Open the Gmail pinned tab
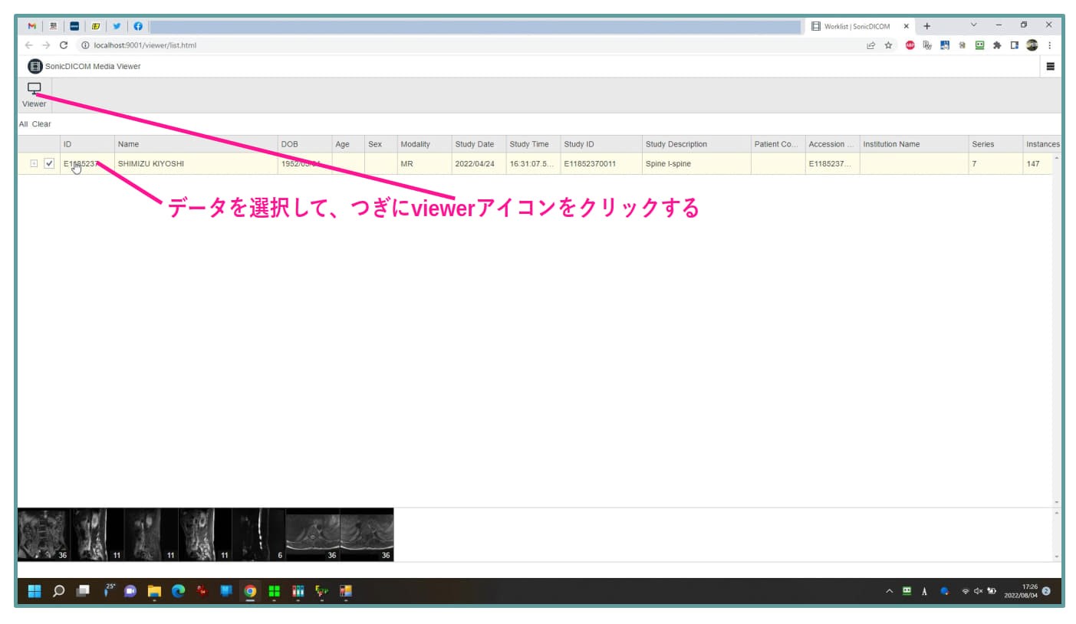The width and height of the screenshot is (1076, 624). (x=32, y=26)
